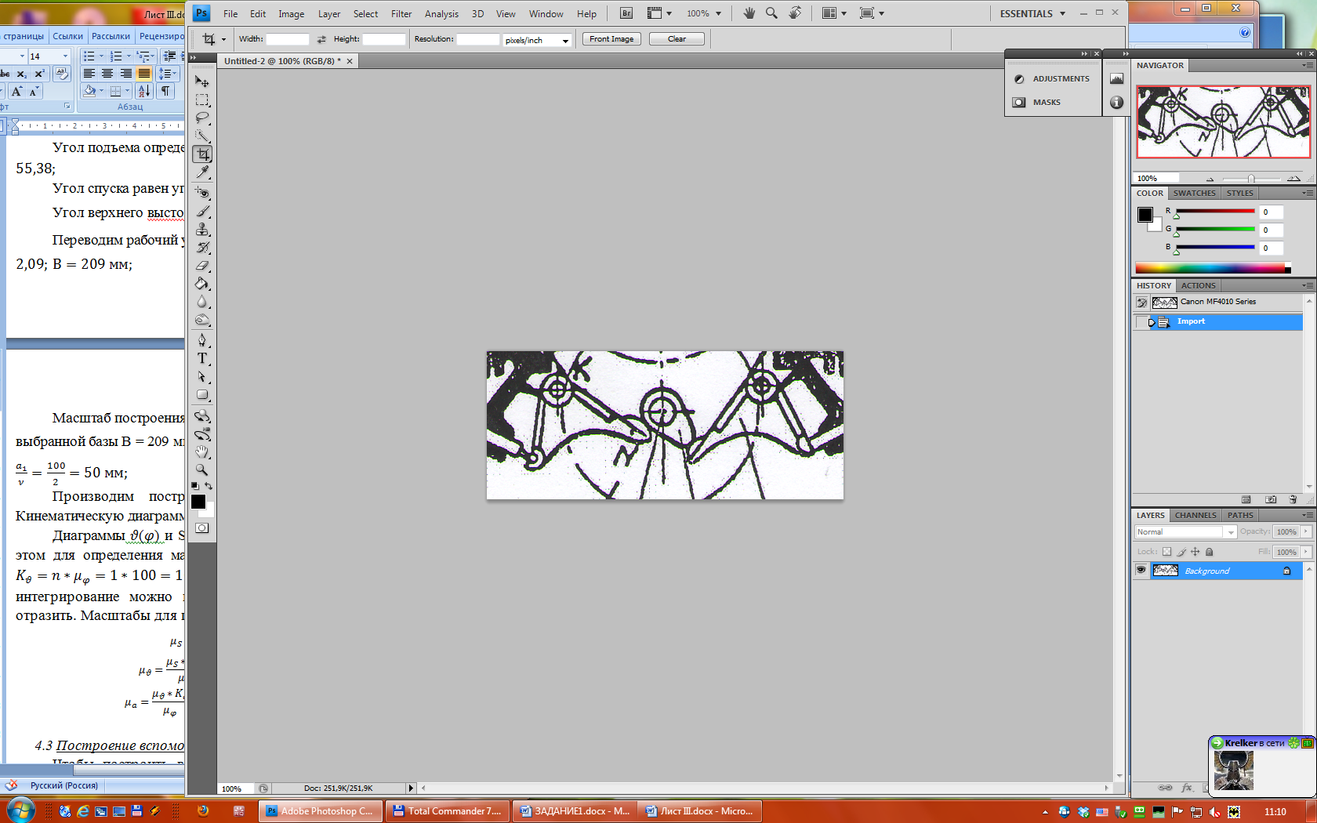Open the status bar info arrow menu
This screenshot has width=1317, height=823.
pos(410,788)
